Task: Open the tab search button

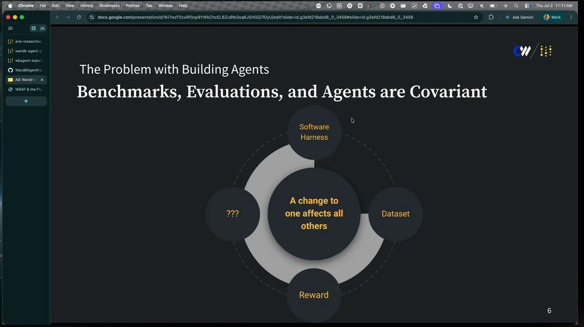Action: (x=43, y=28)
